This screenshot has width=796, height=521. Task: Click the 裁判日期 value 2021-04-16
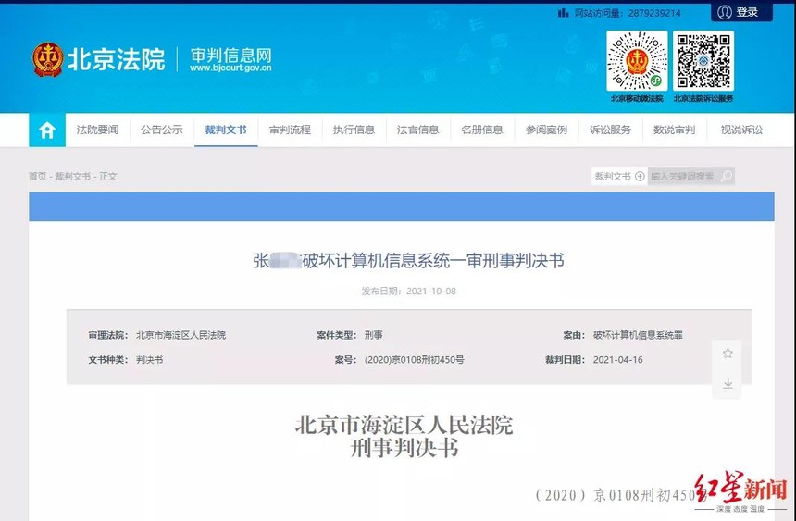617,360
